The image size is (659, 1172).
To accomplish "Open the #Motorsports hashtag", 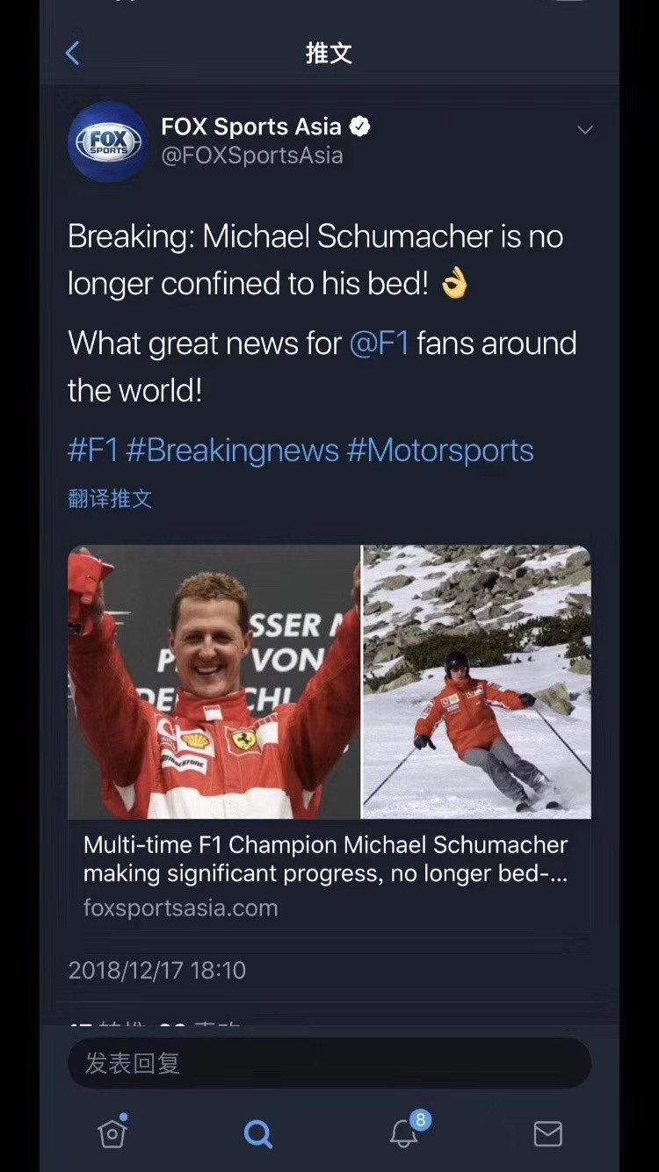I will (440, 450).
